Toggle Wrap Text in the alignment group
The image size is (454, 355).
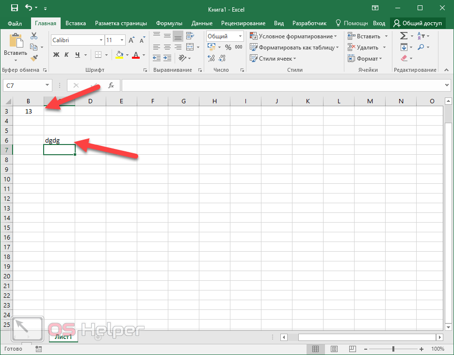tap(190, 36)
